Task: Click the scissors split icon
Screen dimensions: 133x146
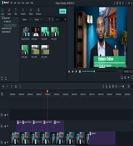Action: tap(16, 87)
